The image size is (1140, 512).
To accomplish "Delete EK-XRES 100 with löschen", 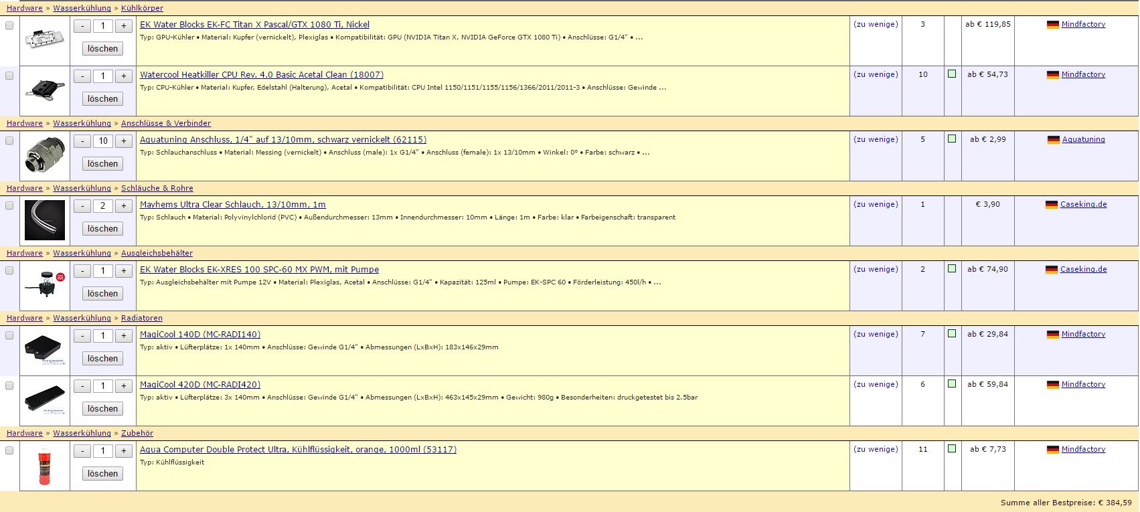I will [103, 294].
